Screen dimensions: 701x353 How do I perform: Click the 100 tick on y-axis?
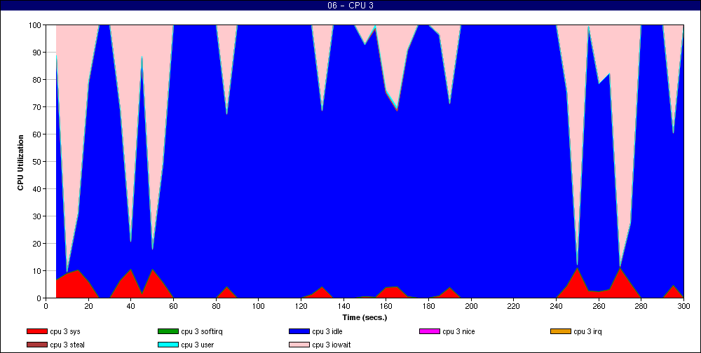click(x=35, y=25)
